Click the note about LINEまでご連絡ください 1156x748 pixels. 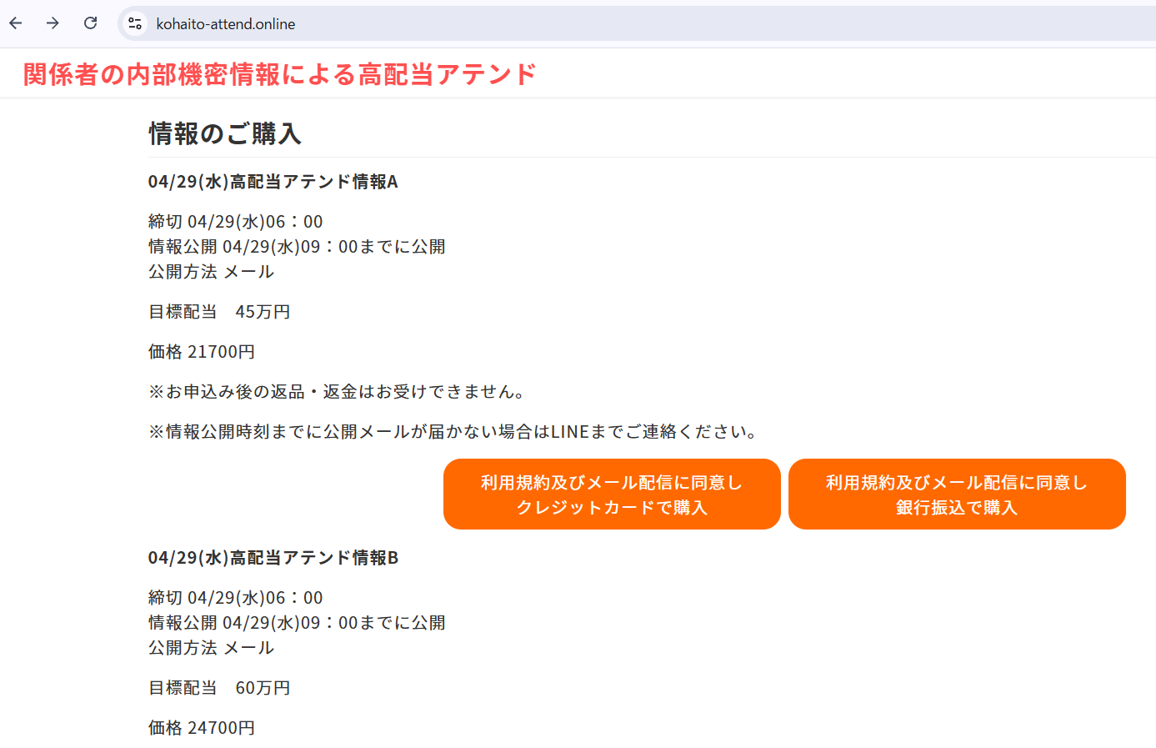(453, 432)
